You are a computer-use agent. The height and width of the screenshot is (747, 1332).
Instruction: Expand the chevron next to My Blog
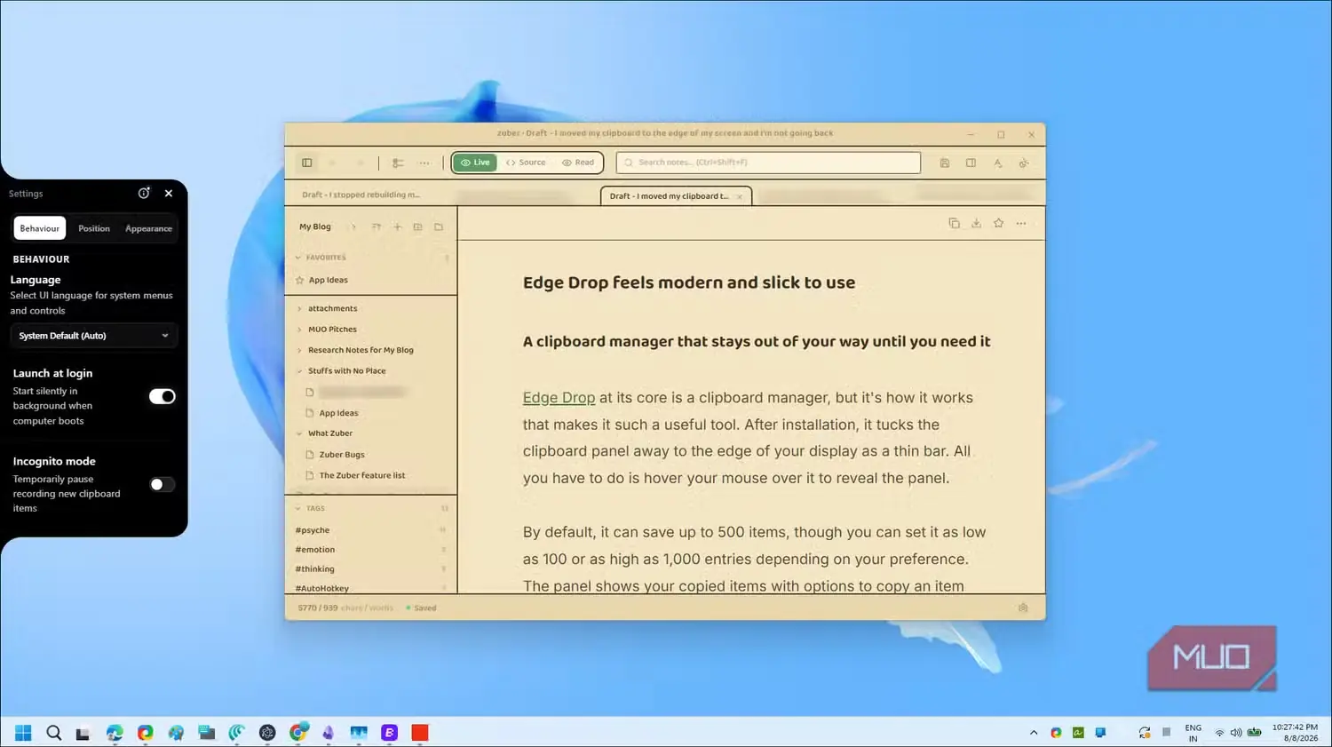tap(353, 226)
